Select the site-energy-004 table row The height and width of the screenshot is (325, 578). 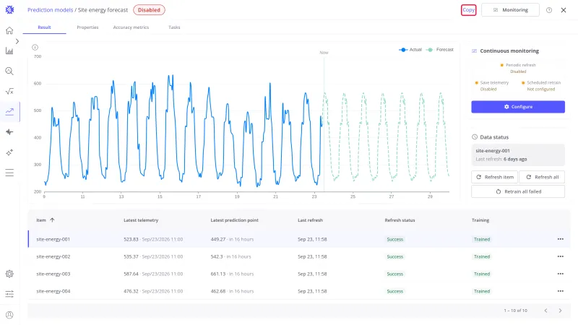click(299, 291)
